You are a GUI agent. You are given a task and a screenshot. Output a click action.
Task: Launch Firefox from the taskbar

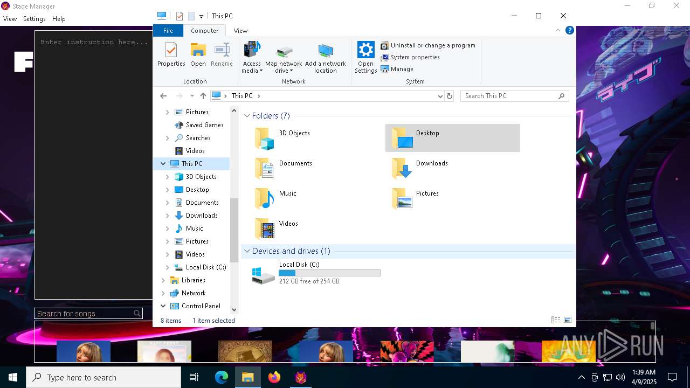click(274, 377)
